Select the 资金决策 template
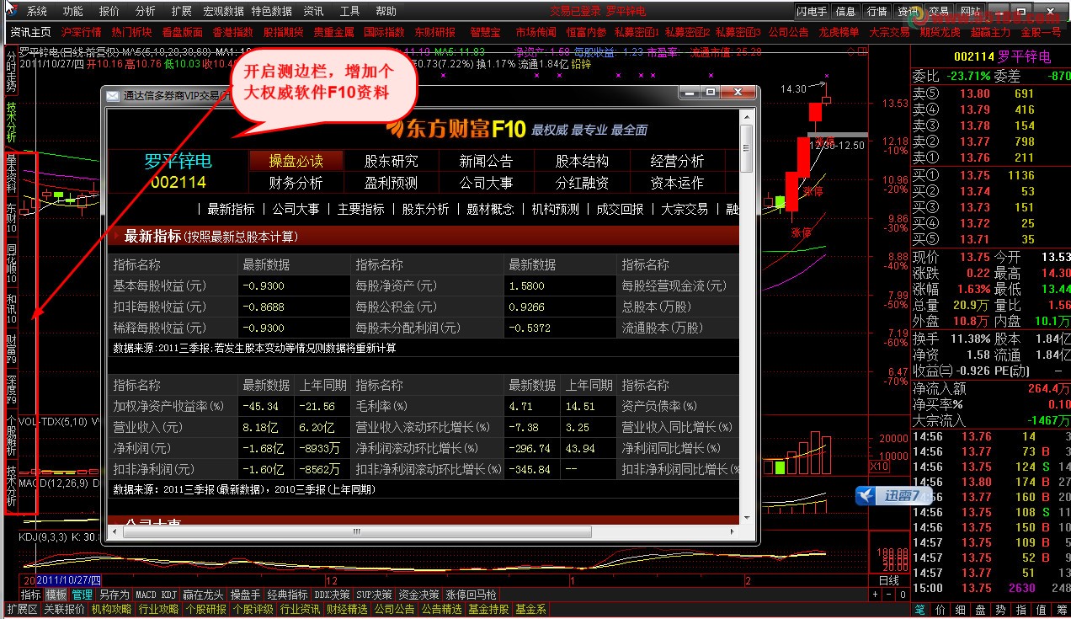The height and width of the screenshot is (619, 1071). pos(419,595)
